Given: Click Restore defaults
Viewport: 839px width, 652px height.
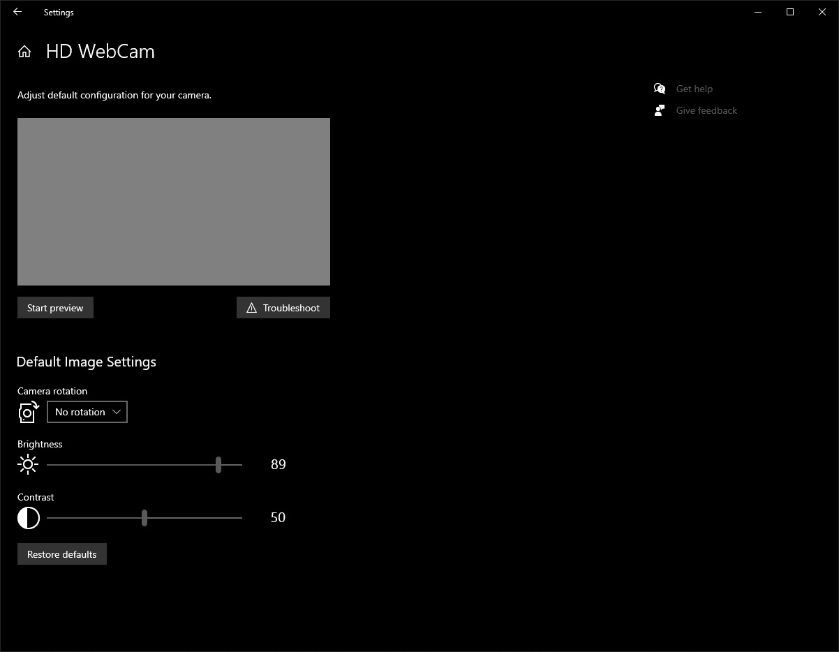Looking at the screenshot, I should tap(61, 554).
